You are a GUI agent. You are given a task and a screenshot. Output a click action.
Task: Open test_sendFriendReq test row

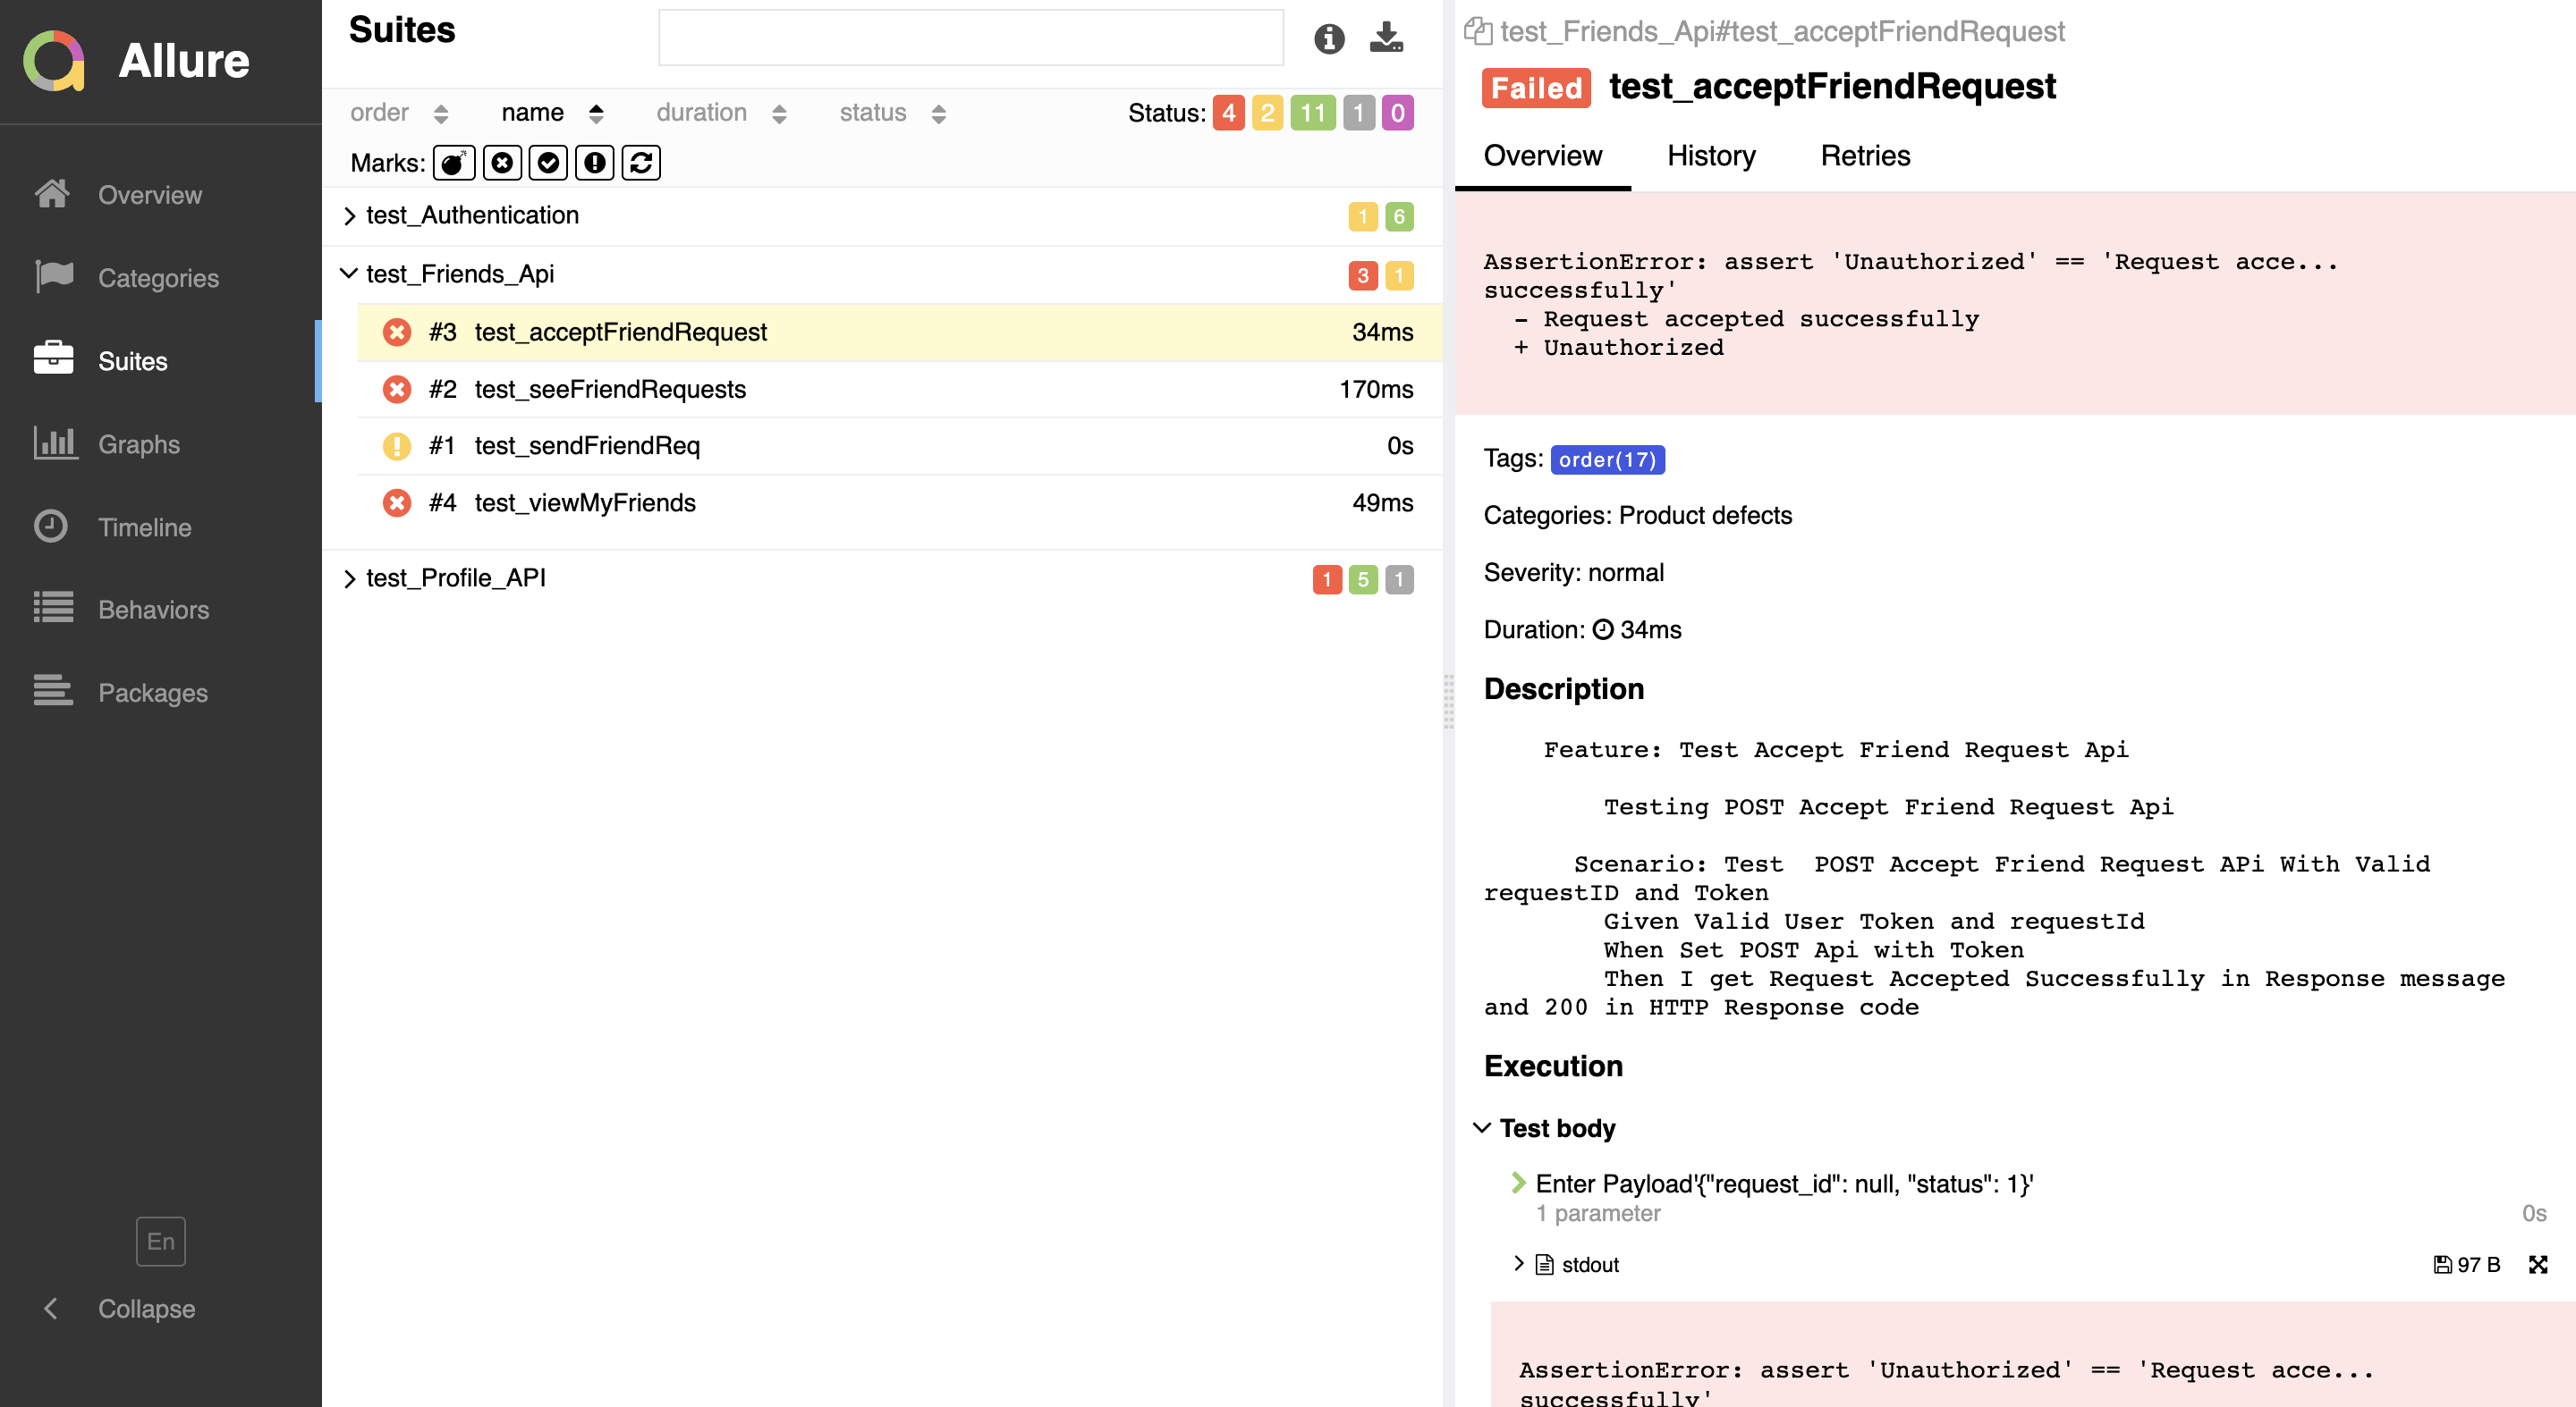[x=899, y=447]
